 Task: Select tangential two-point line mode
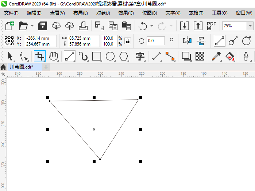246,40
